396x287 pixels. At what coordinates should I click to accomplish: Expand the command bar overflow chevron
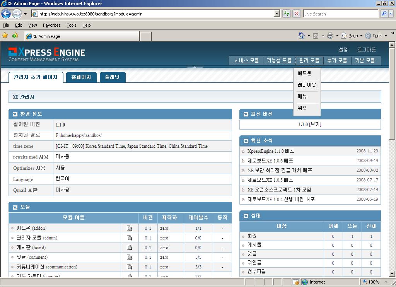pos(393,33)
